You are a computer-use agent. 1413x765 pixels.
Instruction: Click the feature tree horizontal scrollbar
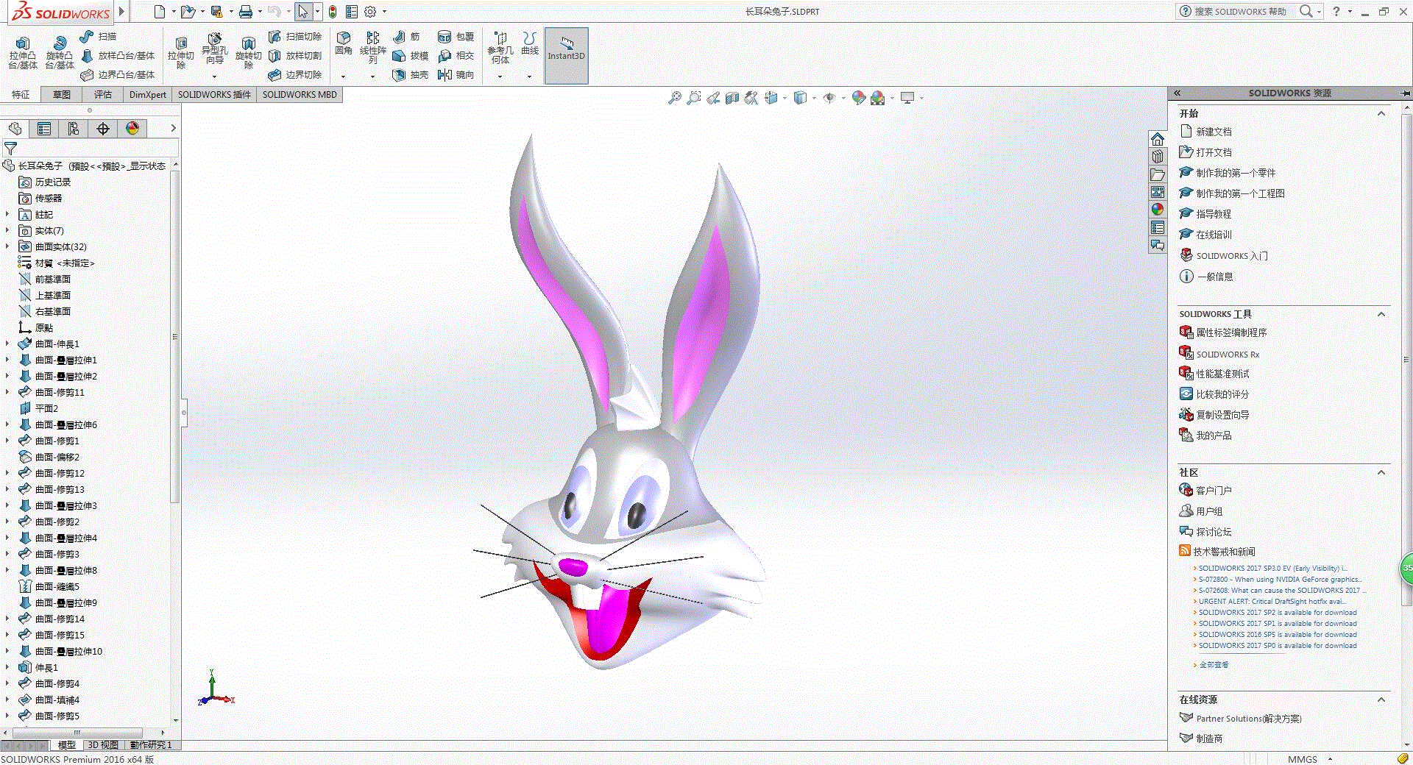coord(77,733)
